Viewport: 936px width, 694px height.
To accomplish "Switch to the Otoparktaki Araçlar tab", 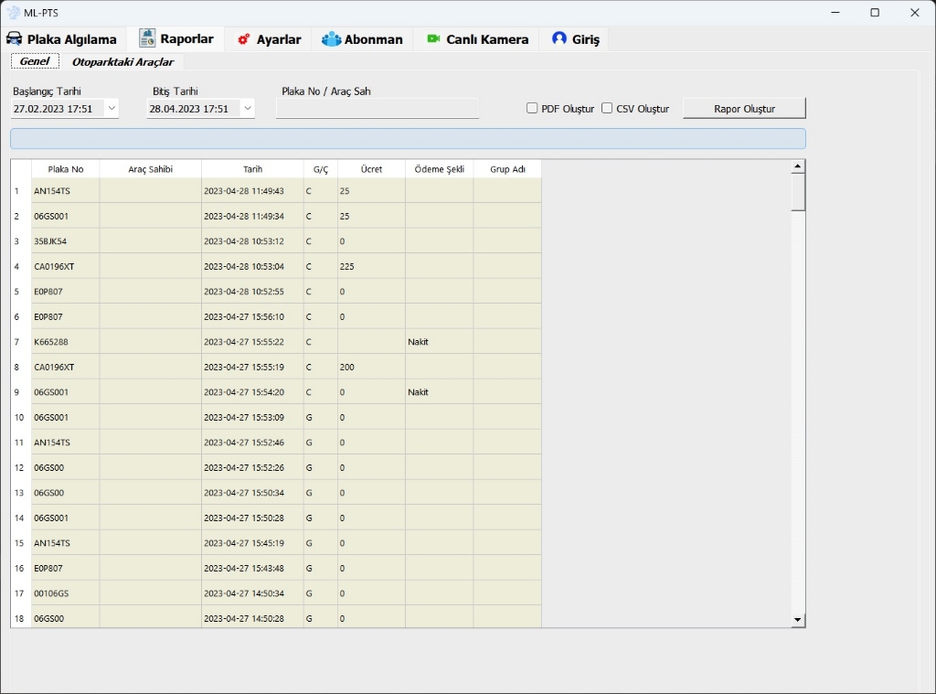I will (123, 62).
